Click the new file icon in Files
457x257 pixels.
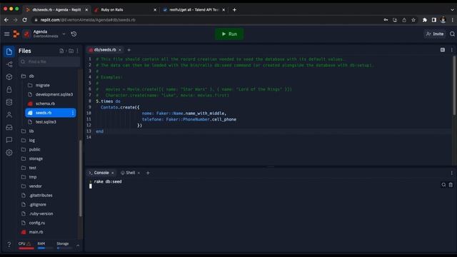pyautogui.click(x=61, y=51)
